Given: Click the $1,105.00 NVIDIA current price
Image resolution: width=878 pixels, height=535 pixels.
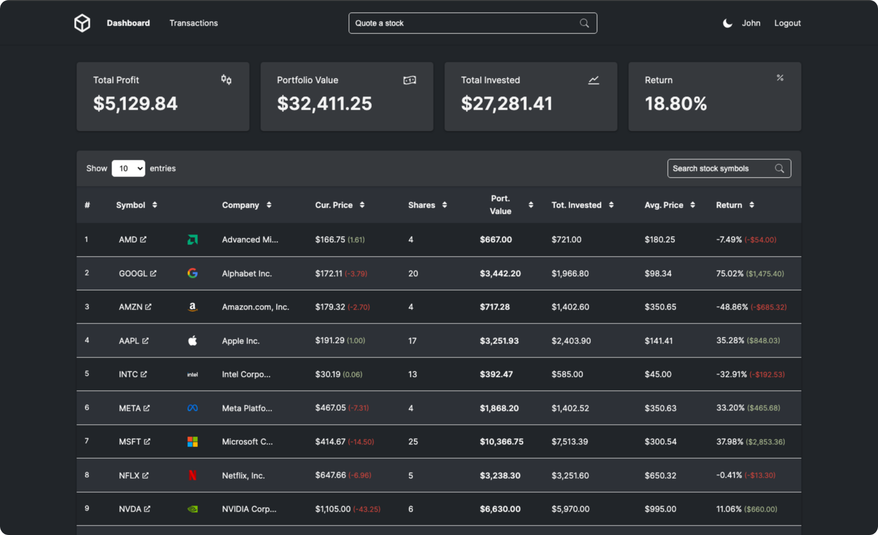Looking at the screenshot, I should click(x=333, y=509).
